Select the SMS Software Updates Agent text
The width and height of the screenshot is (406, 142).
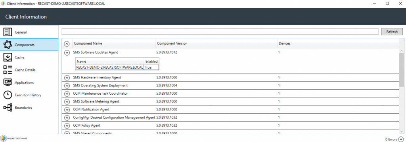(x=96, y=52)
